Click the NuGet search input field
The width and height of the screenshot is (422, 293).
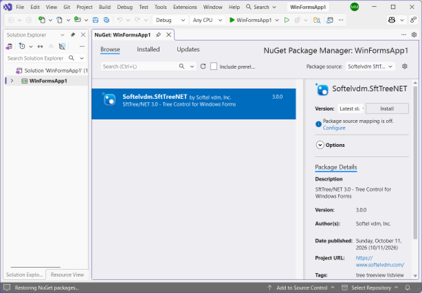pos(140,66)
